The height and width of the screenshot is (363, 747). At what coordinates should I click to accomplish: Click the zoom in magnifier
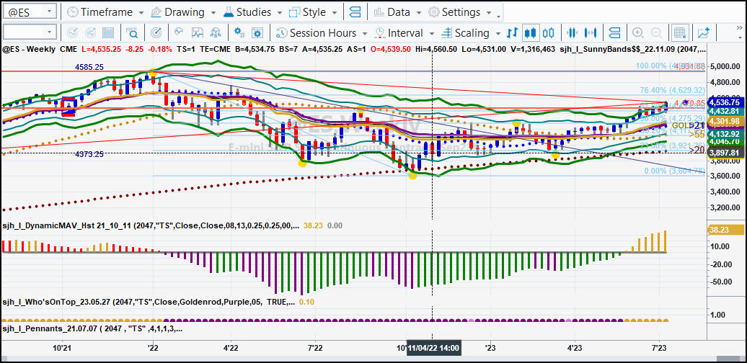(637, 33)
